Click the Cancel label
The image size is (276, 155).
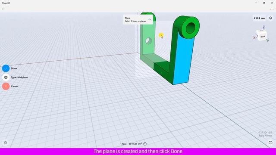pyautogui.click(x=15, y=86)
